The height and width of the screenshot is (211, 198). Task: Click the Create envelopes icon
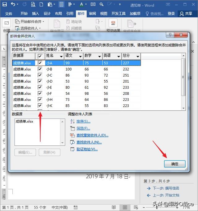coord(6,23)
